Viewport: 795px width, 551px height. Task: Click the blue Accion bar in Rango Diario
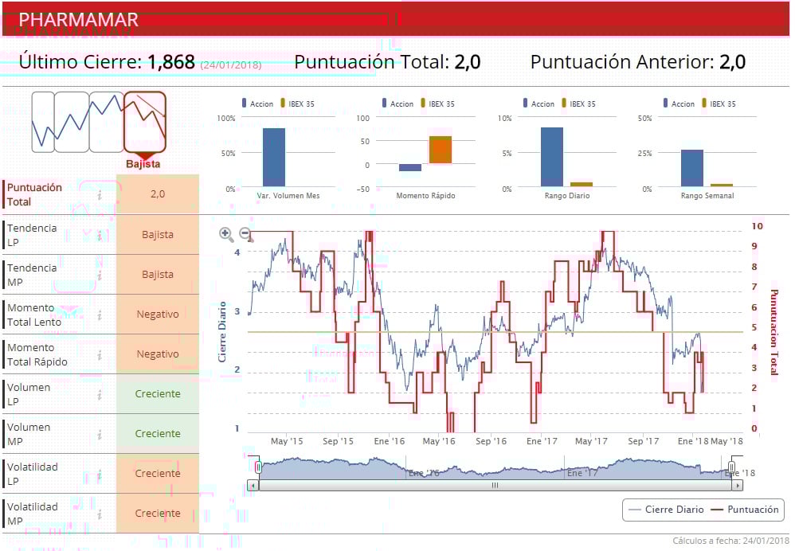pyautogui.click(x=551, y=157)
